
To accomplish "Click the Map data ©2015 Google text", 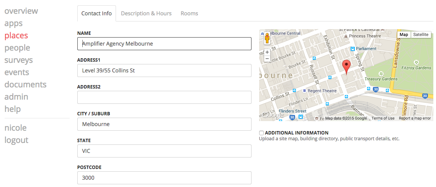I will point(346,118).
